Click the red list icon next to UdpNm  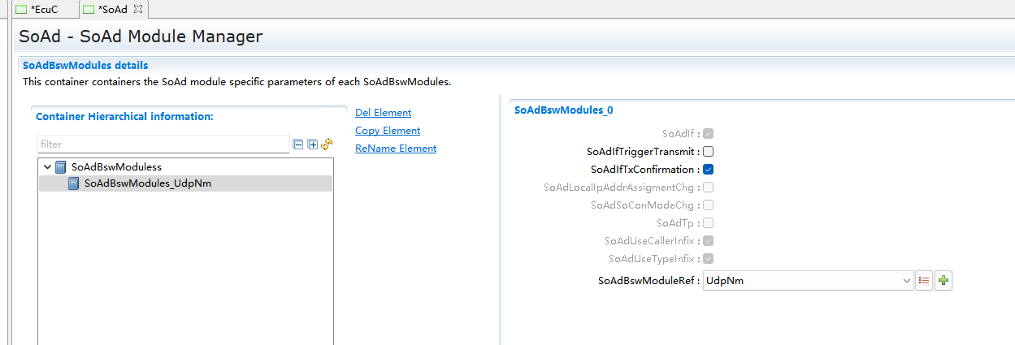click(924, 281)
